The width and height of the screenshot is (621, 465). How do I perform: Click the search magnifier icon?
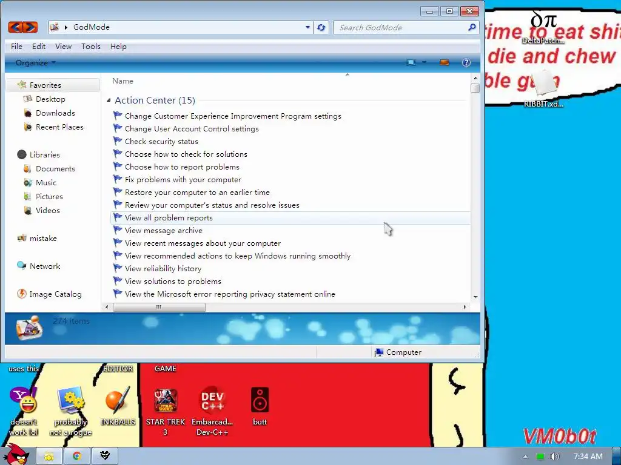[472, 27]
